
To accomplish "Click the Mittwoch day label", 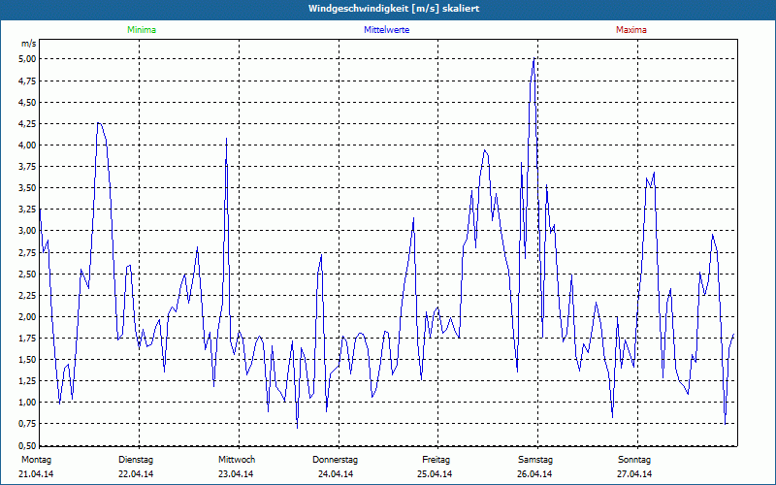I will click(237, 460).
